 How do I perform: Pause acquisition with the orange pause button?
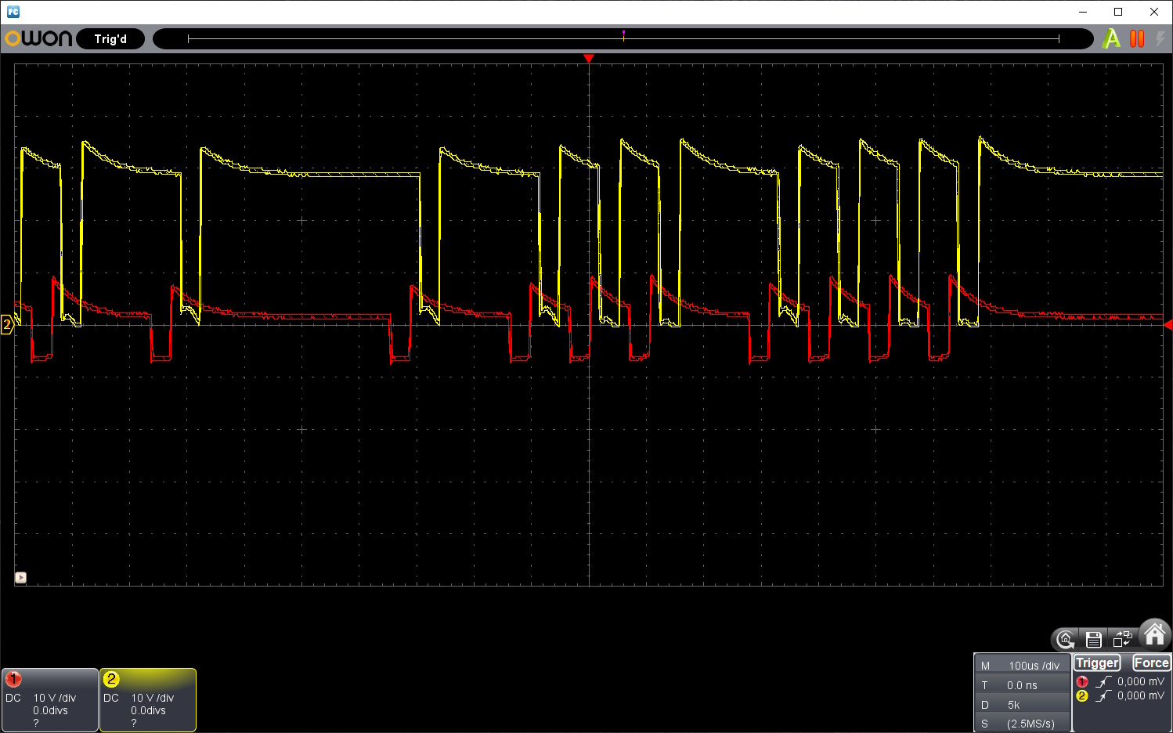point(1136,38)
